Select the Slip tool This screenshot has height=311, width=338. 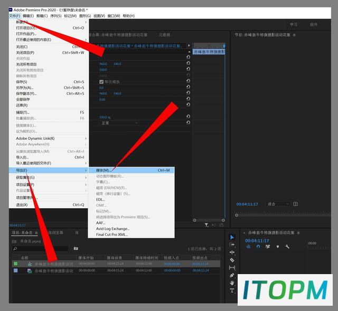click(232, 268)
